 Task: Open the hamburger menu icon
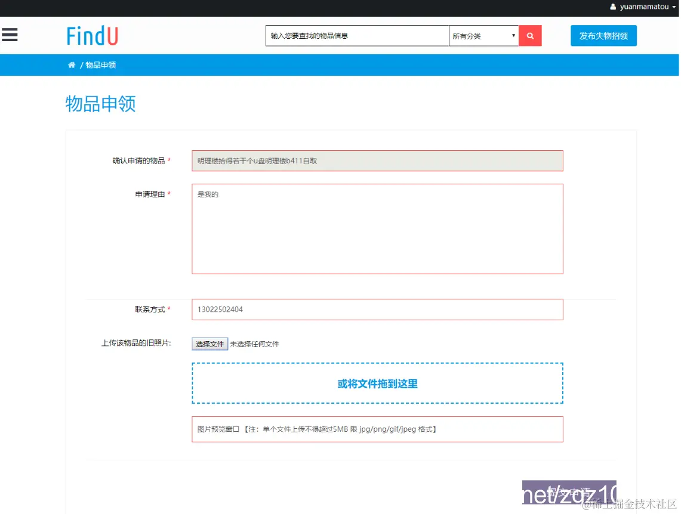point(10,35)
